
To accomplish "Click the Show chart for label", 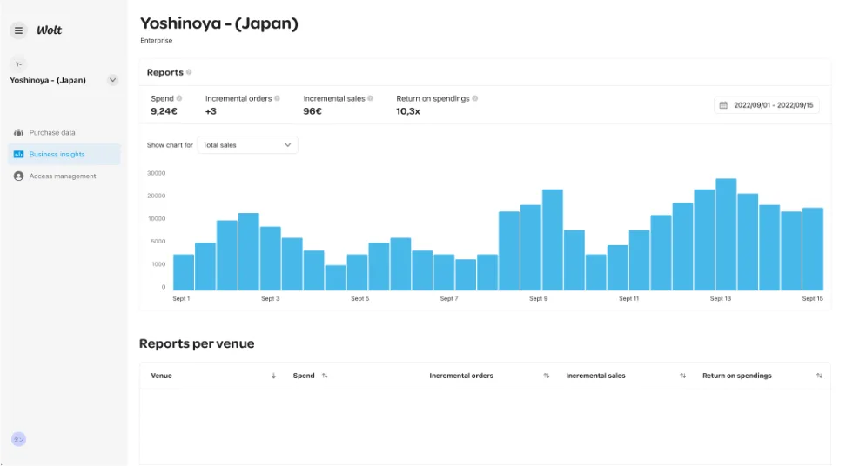I will 170,145.
